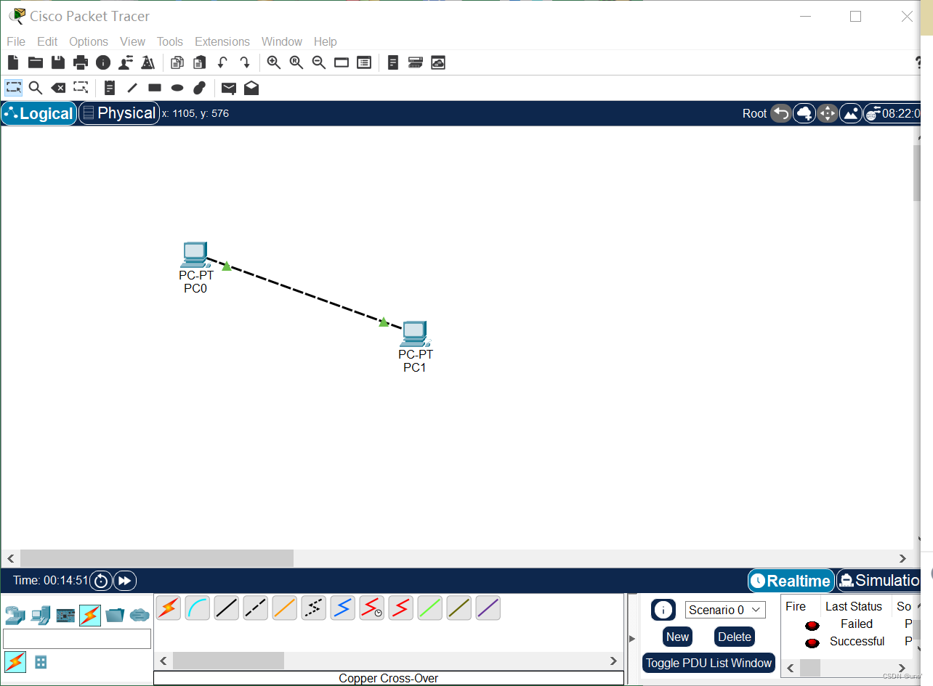Choose the Network Devices category
Viewport: 933px width, 686px height.
[15, 616]
